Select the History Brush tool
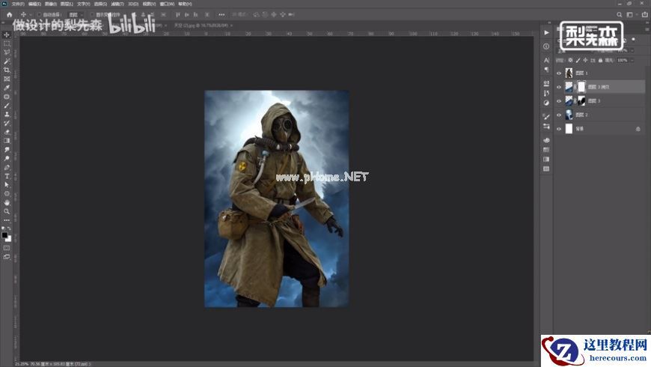Image resolution: width=651 pixels, height=367 pixels. [7, 123]
